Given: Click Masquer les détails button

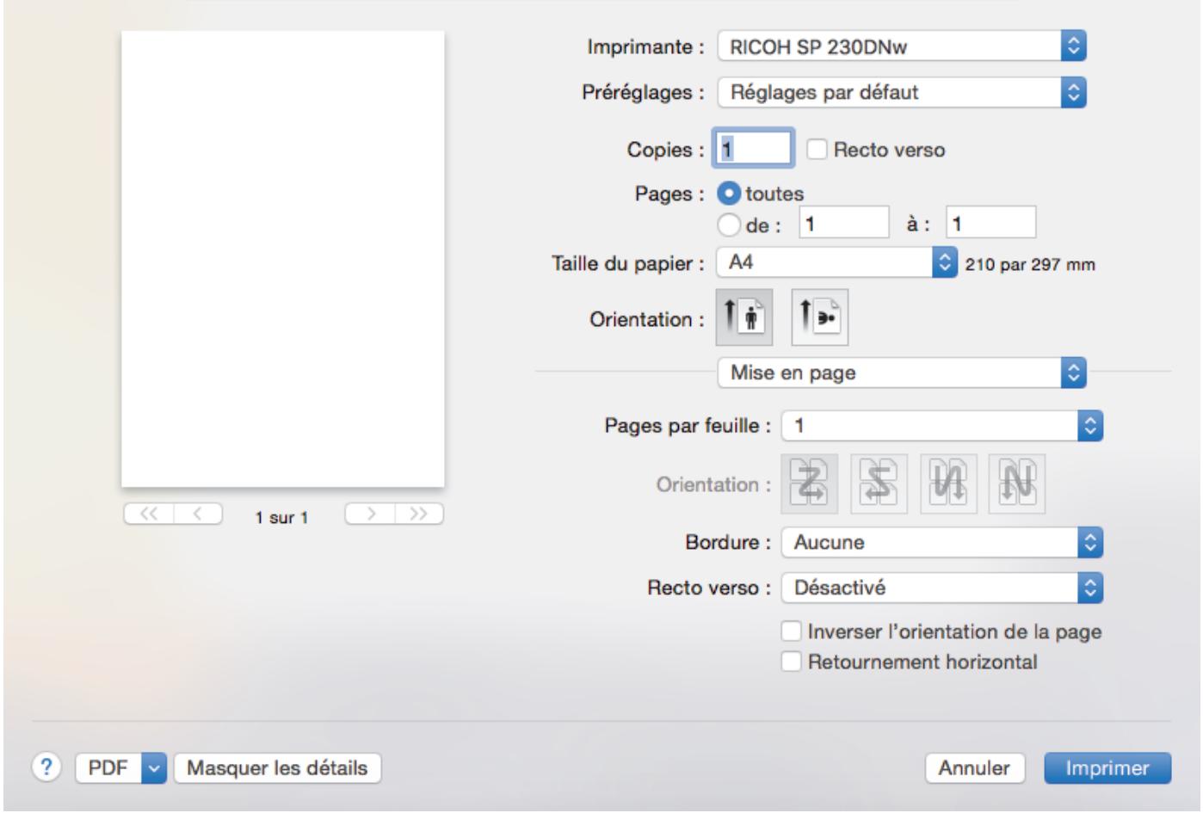Looking at the screenshot, I should click(277, 768).
